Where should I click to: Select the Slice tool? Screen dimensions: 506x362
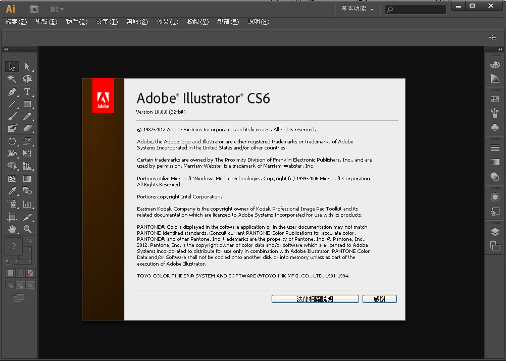27,217
